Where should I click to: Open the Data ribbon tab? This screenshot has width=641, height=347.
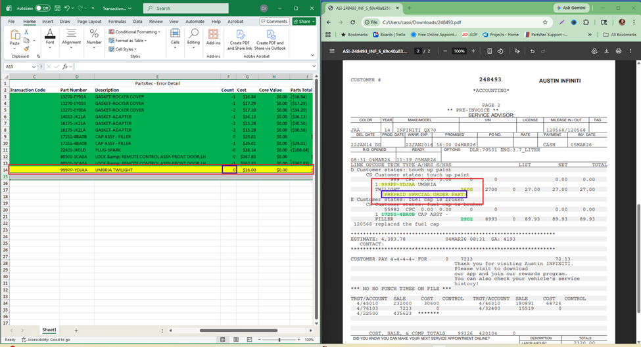point(138,21)
